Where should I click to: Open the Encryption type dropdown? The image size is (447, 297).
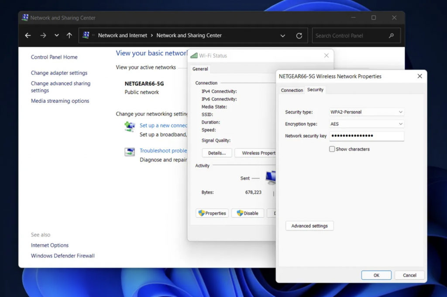pos(367,124)
